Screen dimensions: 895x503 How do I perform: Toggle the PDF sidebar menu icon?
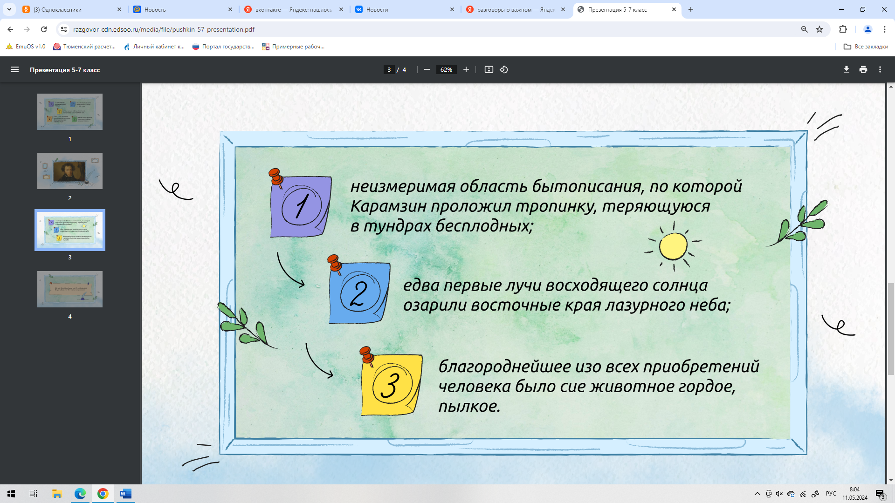point(15,70)
